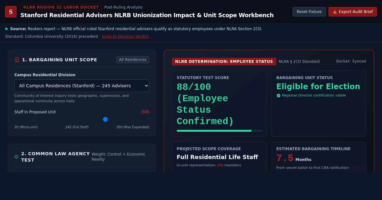The width and height of the screenshot is (382, 200).
Task: Export the audit brief
Action: [353, 12]
